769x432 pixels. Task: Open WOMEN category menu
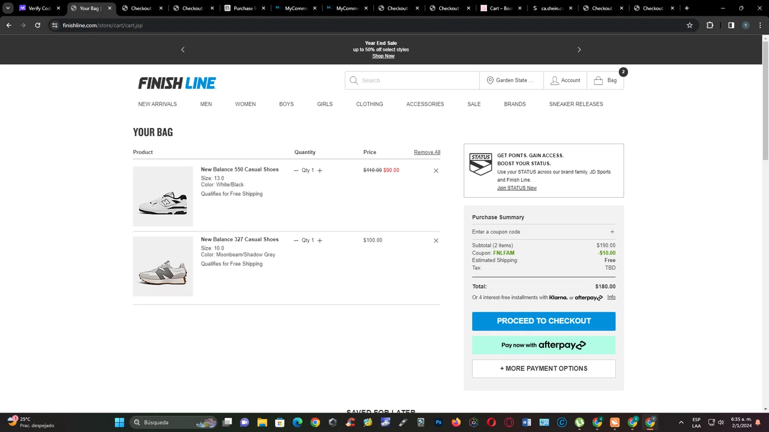click(x=246, y=104)
